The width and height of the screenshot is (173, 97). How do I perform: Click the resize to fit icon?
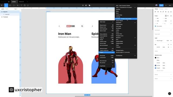point(171,16)
